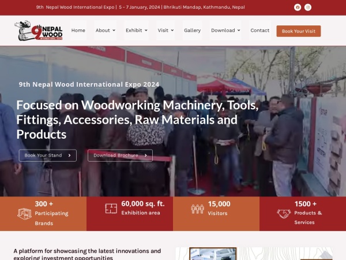Click the Book Your Stand button
The height and width of the screenshot is (260, 346).
[x=48, y=155]
